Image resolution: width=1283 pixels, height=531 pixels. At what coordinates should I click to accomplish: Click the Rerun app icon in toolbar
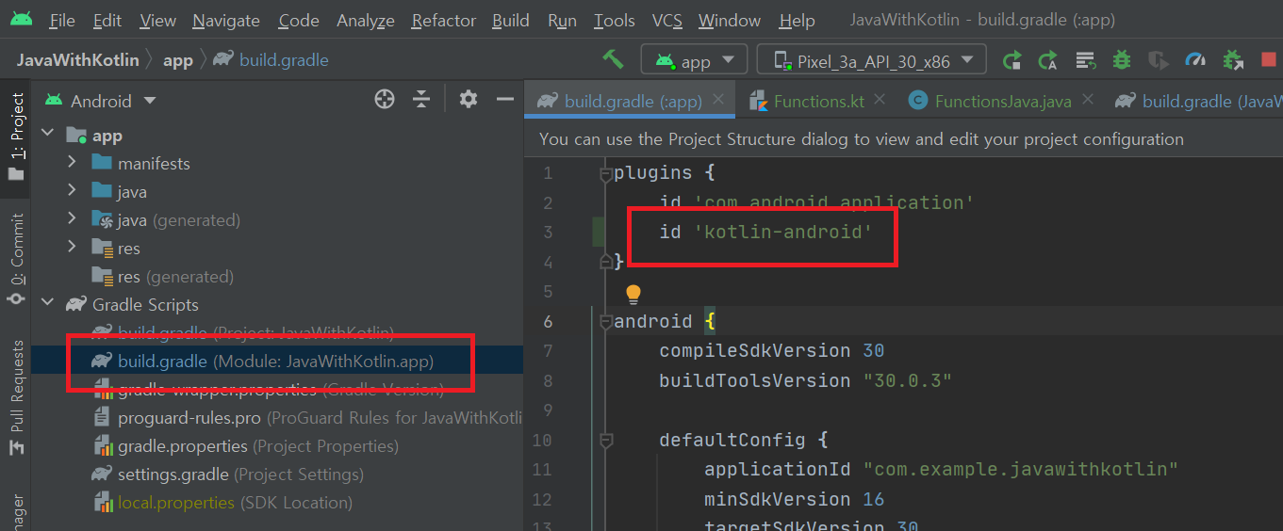1012,60
